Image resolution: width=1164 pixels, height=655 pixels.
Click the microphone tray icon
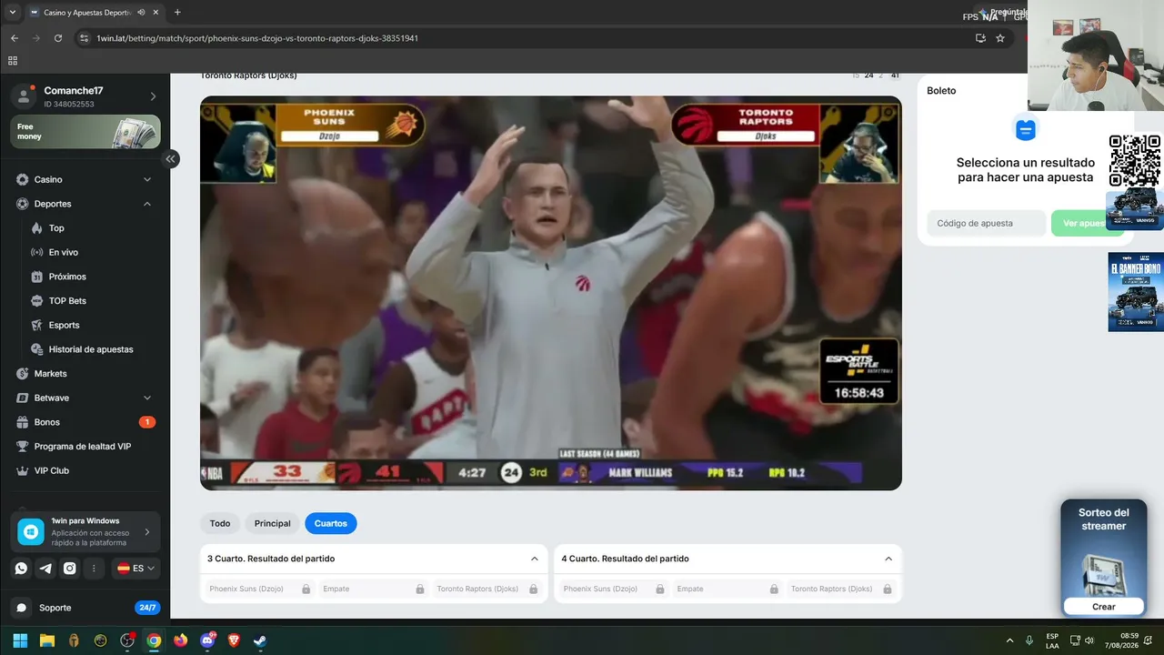tap(1029, 640)
